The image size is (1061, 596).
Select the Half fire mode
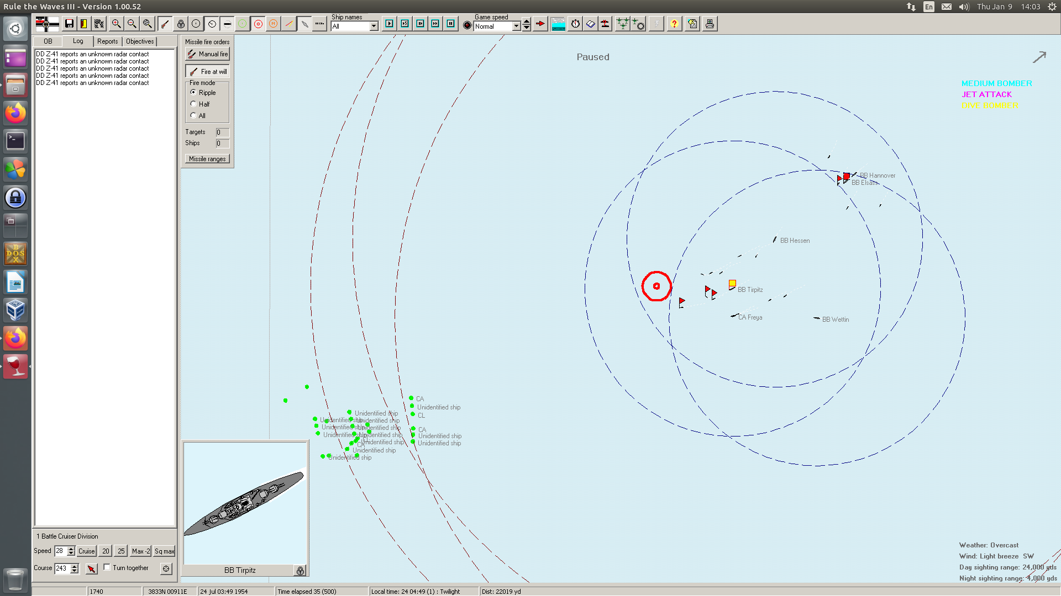[193, 104]
